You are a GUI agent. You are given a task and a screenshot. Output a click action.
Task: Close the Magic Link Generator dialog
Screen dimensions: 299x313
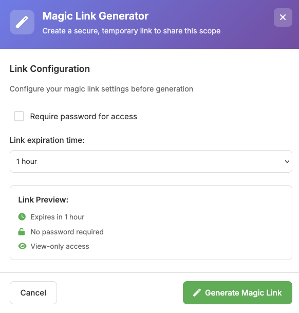[x=283, y=17]
